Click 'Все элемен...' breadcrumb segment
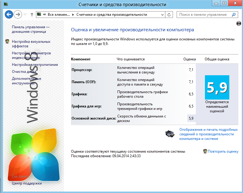This screenshot has width=243, height=193. tap(59, 15)
